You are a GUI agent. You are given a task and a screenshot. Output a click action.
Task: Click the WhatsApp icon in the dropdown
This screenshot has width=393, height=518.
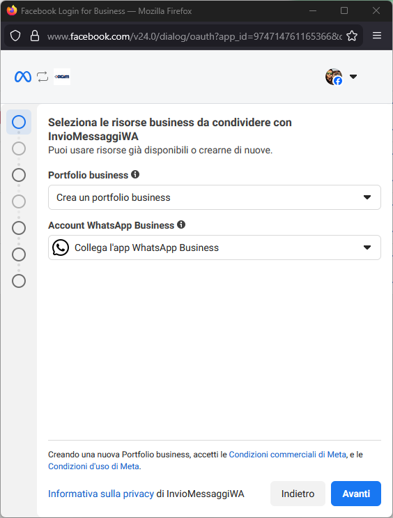(61, 247)
